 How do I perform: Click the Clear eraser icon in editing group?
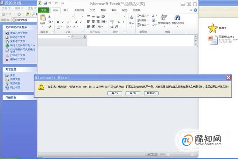point(153,25)
